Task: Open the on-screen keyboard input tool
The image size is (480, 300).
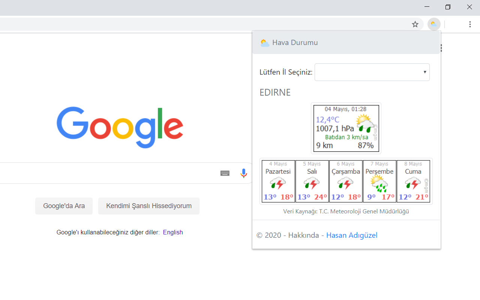Action: point(225,173)
